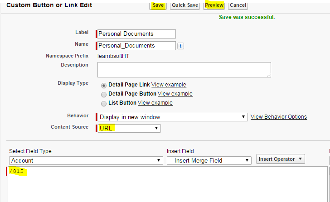
Task: Edit the Label input field
Action: [x=136, y=34]
